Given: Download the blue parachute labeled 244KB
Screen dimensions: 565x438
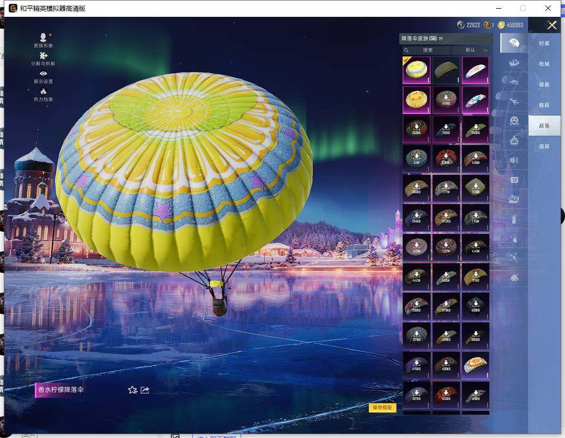Looking at the screenshot, I should coord(416,218).
